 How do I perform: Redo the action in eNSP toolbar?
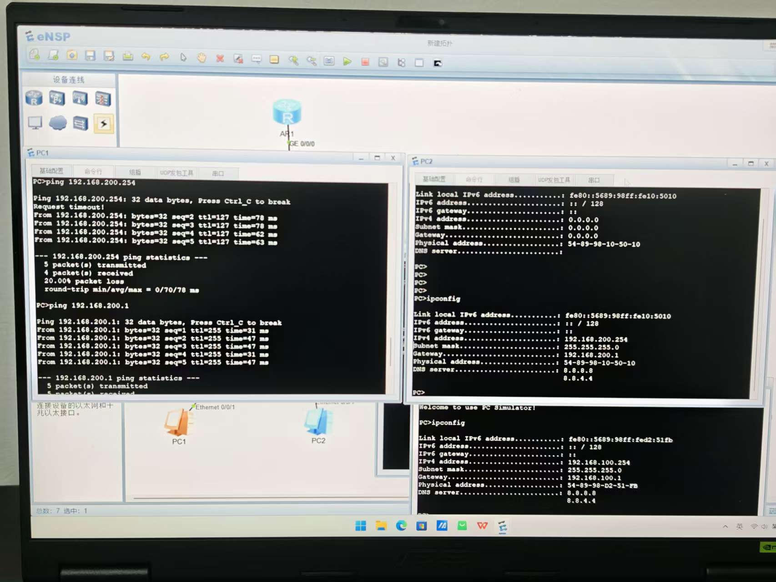pos(164,57)
